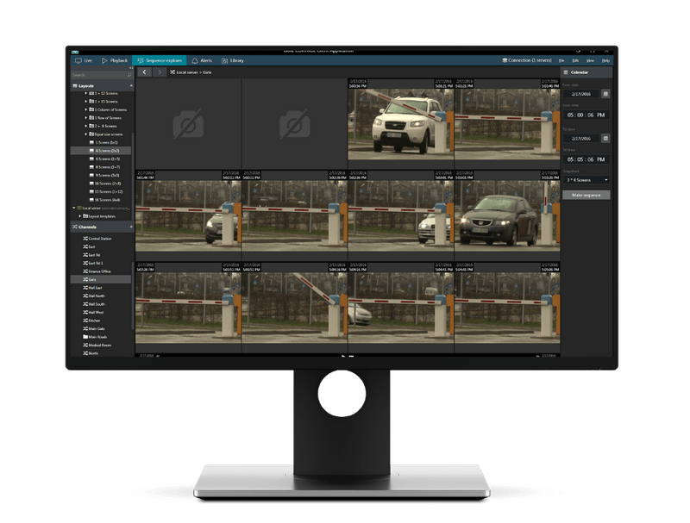690x523 pixels.
Task: Expand the 1 Column of Screens folder
Action: (x=85, y=110)
